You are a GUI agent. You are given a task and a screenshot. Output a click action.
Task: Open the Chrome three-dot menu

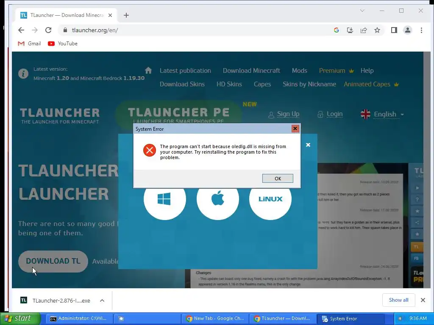[421, 30]
